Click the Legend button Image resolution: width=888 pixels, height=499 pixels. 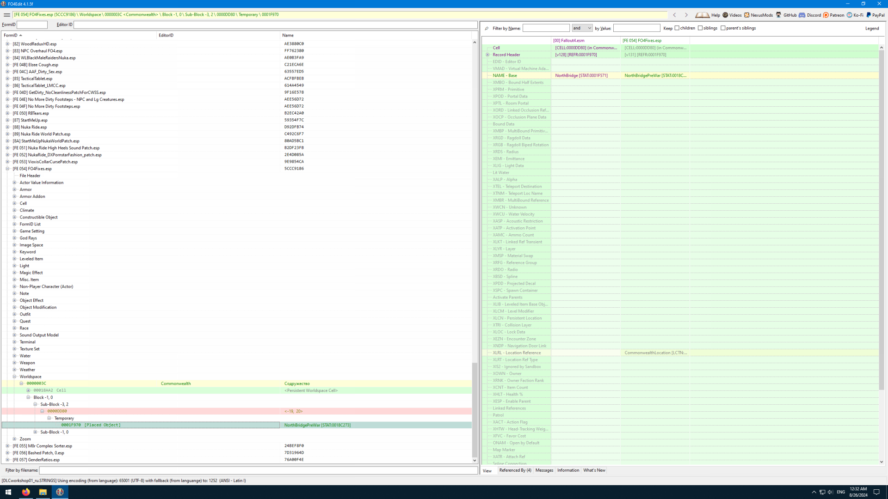point(872,28)
